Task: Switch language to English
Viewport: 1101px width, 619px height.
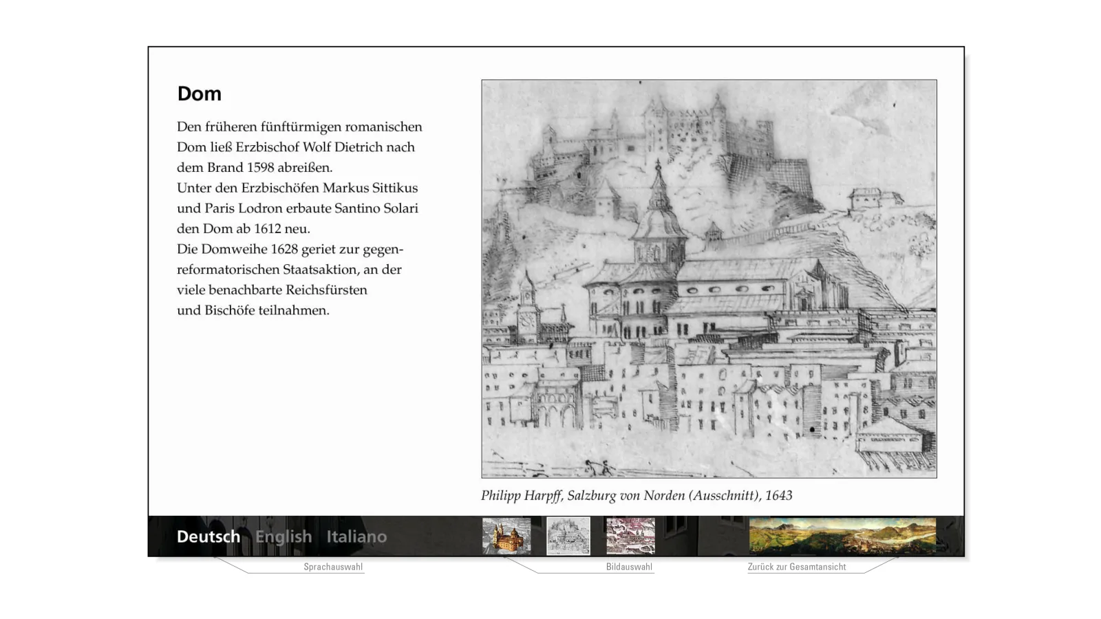Action: [284, 536]
